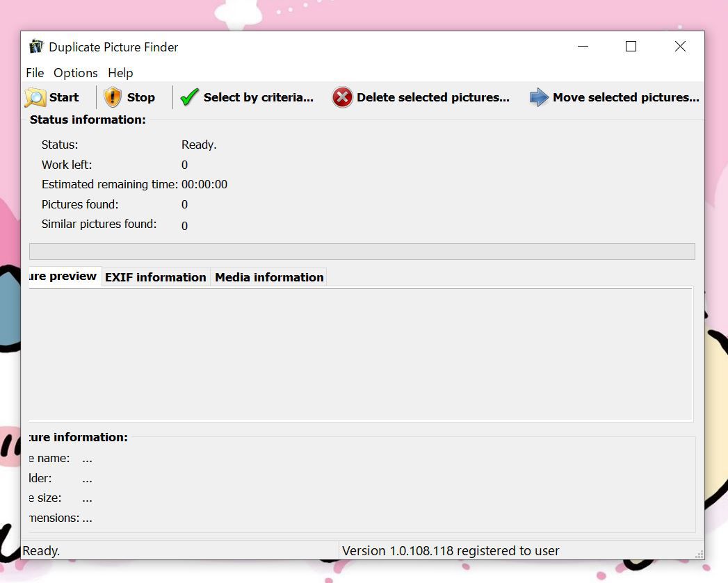This screenshot has width=728, height=583.
Task: Switch to the Picture preview tab
Action: pos(65,276)
